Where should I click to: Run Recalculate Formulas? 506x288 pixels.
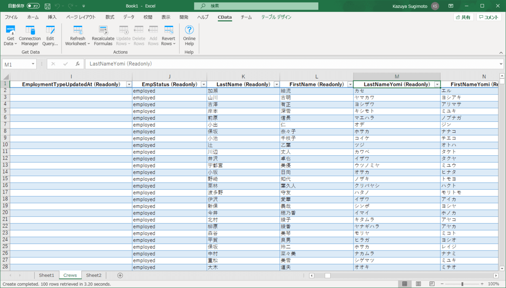pyautogui.click(x=103, y=35)
